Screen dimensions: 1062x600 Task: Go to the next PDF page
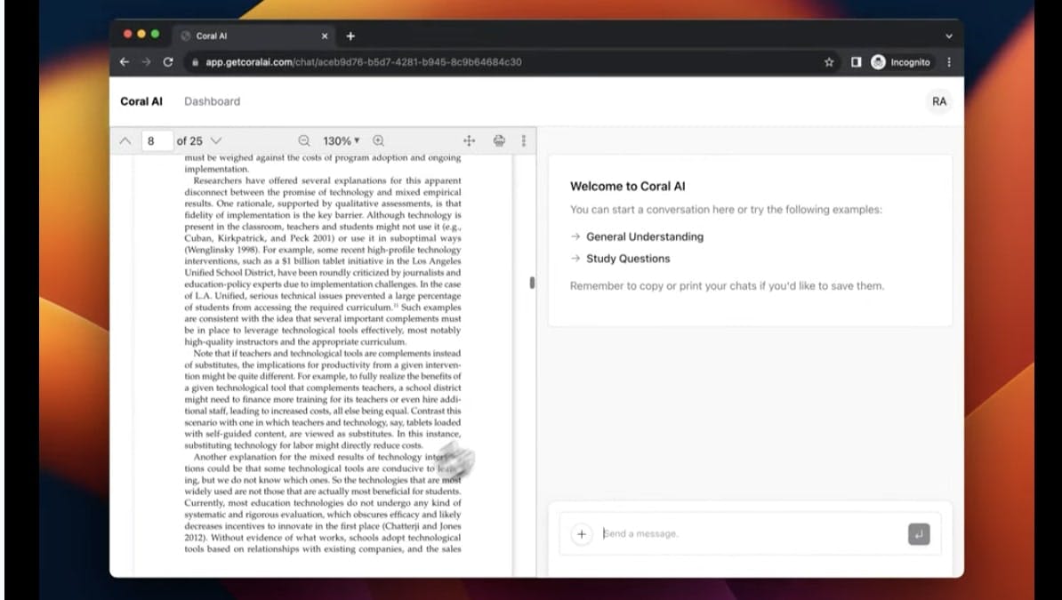(x=216, y=140)
